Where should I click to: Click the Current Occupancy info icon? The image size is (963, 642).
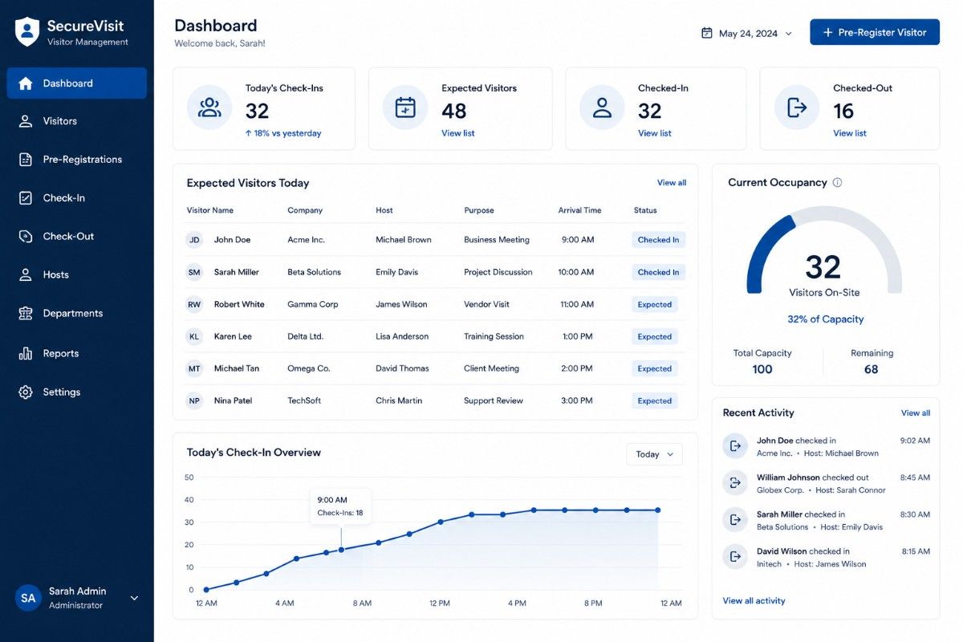click(x=837, y=183)
